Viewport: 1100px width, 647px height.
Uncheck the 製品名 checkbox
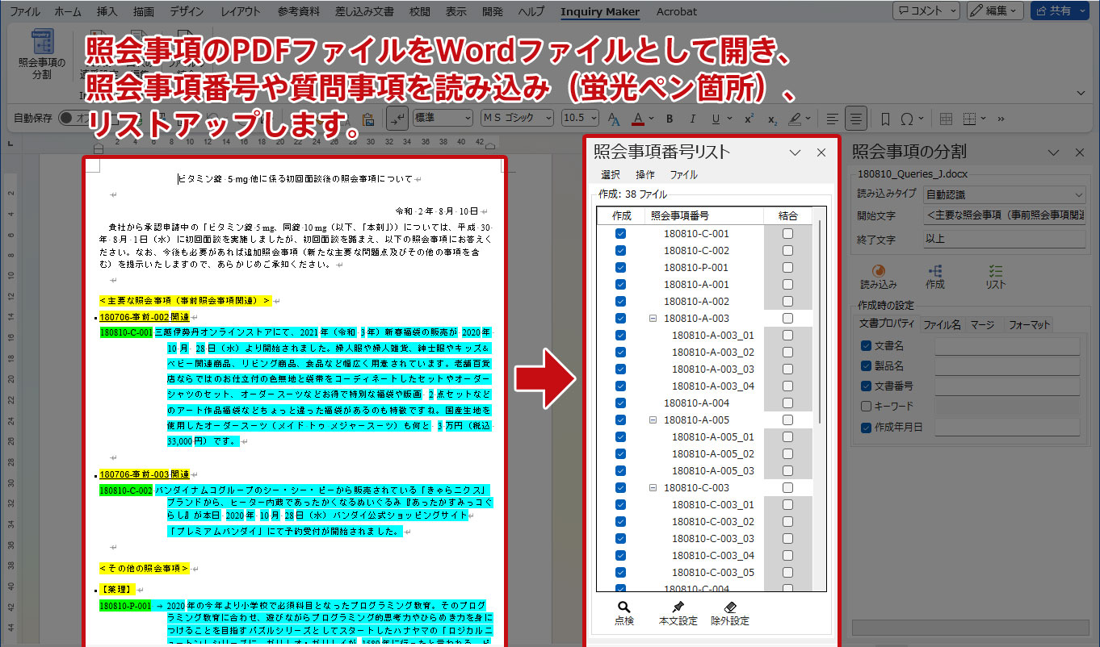(866, 365)
